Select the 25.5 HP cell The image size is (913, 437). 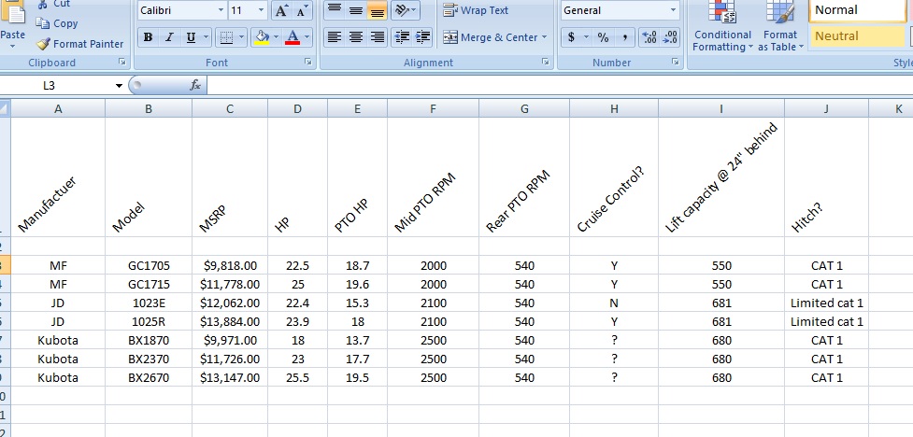[297, 377]
